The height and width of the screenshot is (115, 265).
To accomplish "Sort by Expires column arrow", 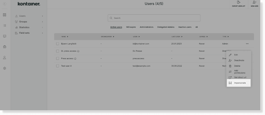I will [207, 37].
